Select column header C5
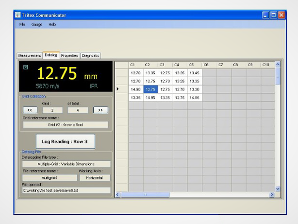Screen dimensions: 298x224 [x=195, y=65]
